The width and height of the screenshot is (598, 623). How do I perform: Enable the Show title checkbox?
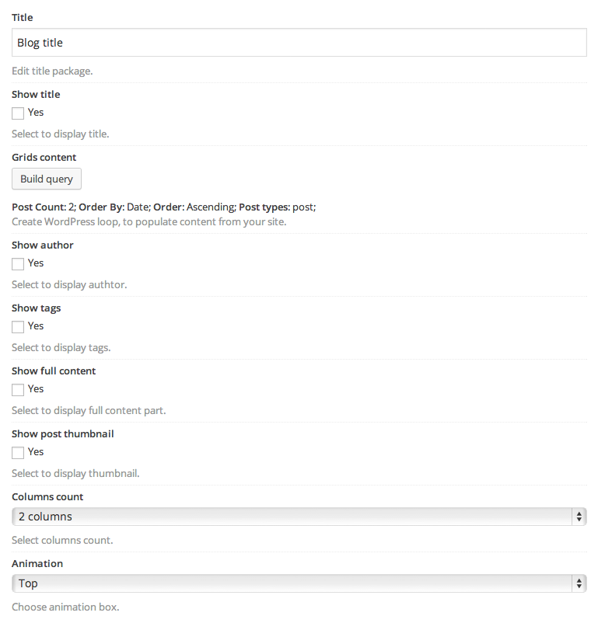pos(18,113)
